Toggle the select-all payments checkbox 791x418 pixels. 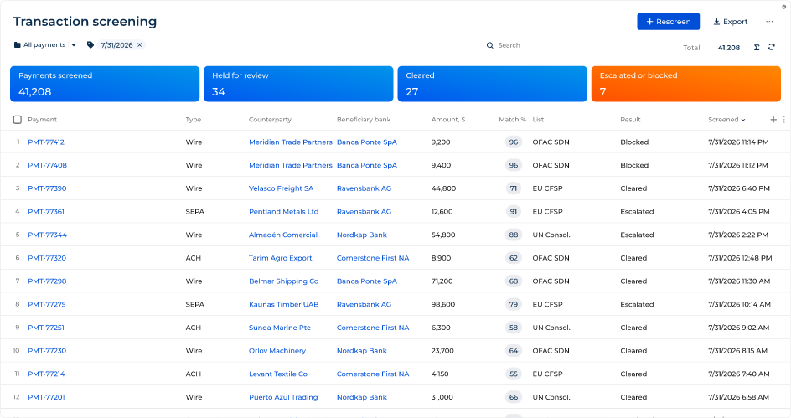click(17, 120)
